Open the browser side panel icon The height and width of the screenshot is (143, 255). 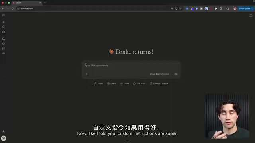point(228,8)
